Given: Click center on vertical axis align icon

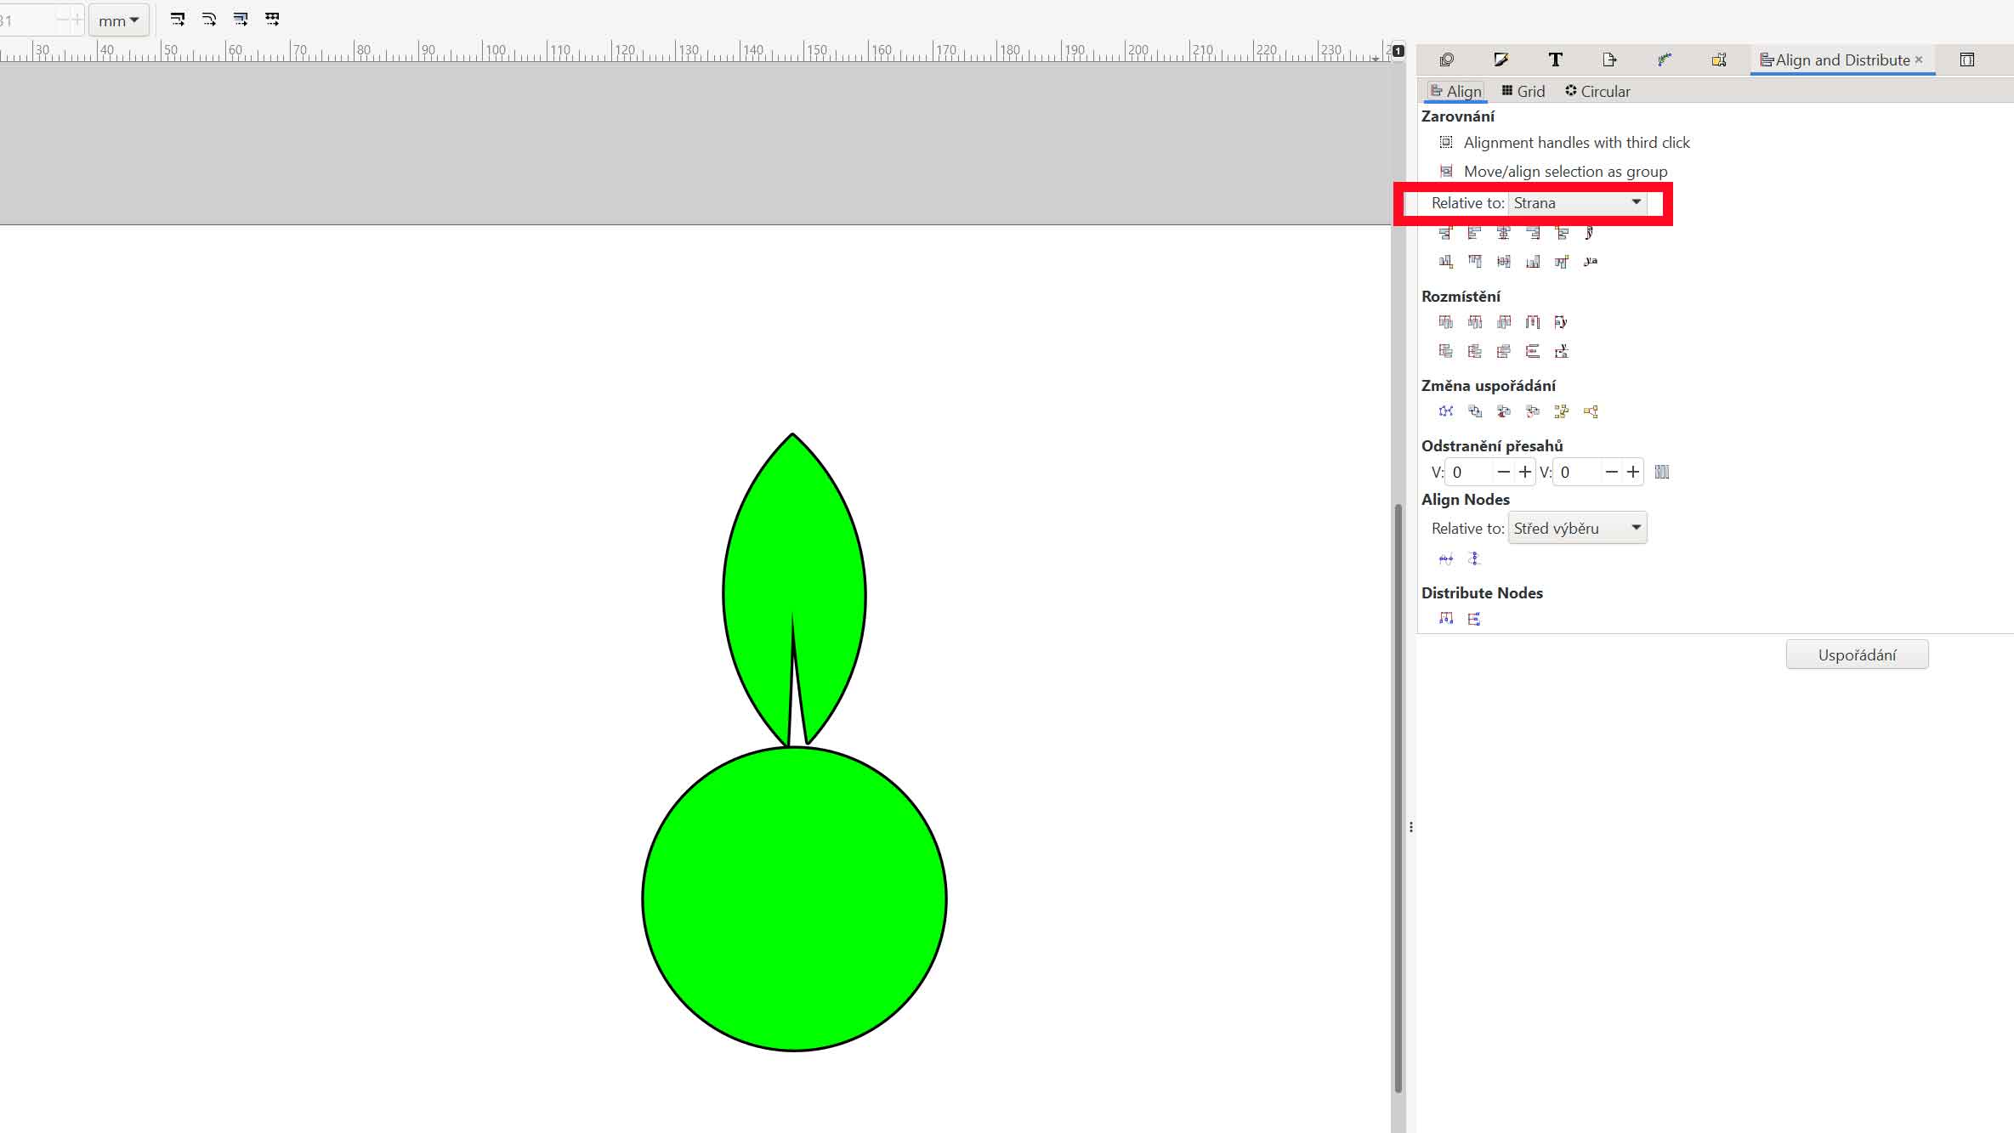Looking at the screenshot, I should tap(1503, 233).
